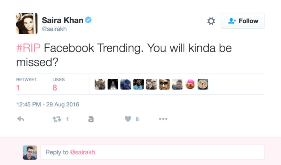
Task: View the 8 likes list
Action: 58,84
